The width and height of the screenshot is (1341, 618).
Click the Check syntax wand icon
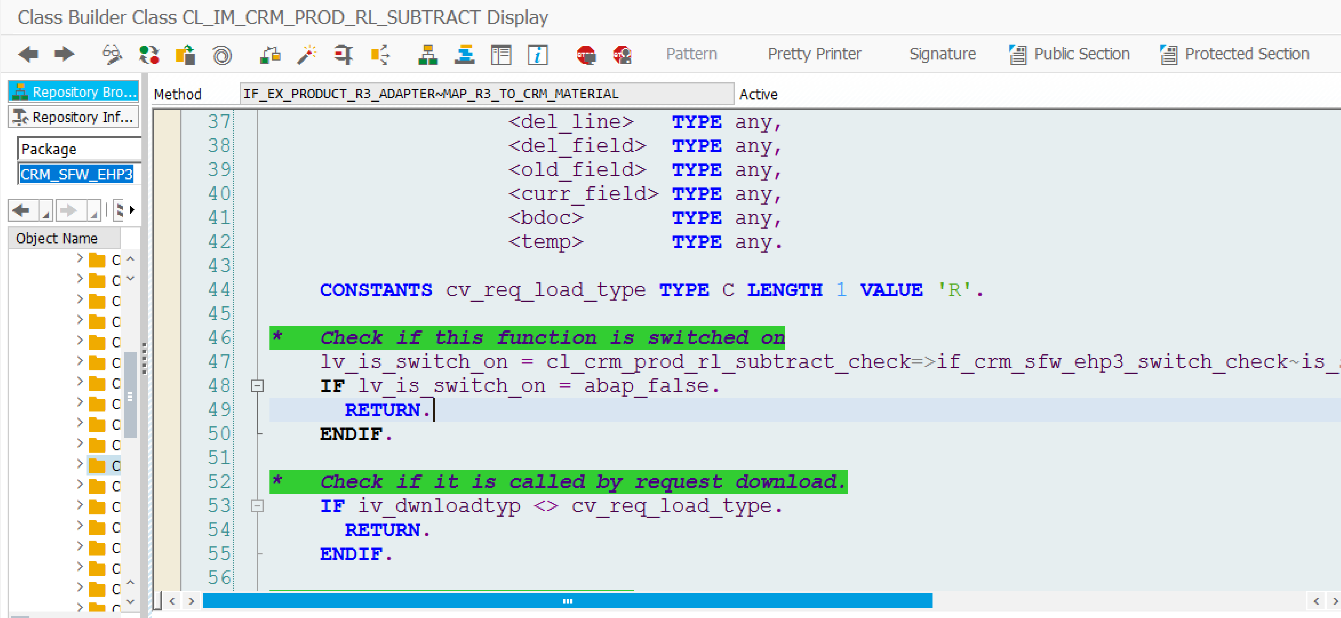307,54
